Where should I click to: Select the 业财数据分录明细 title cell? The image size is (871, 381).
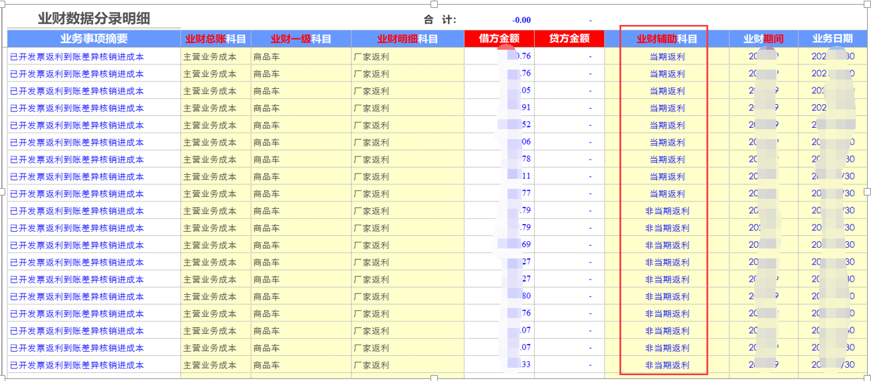[94, 19]
